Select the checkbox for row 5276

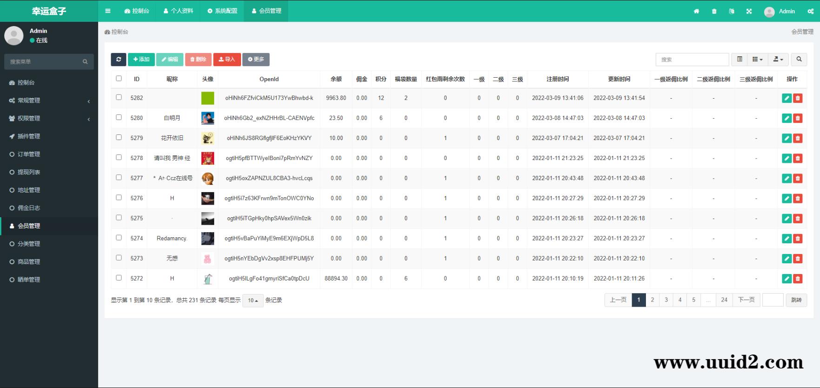(x=119, y=198)
